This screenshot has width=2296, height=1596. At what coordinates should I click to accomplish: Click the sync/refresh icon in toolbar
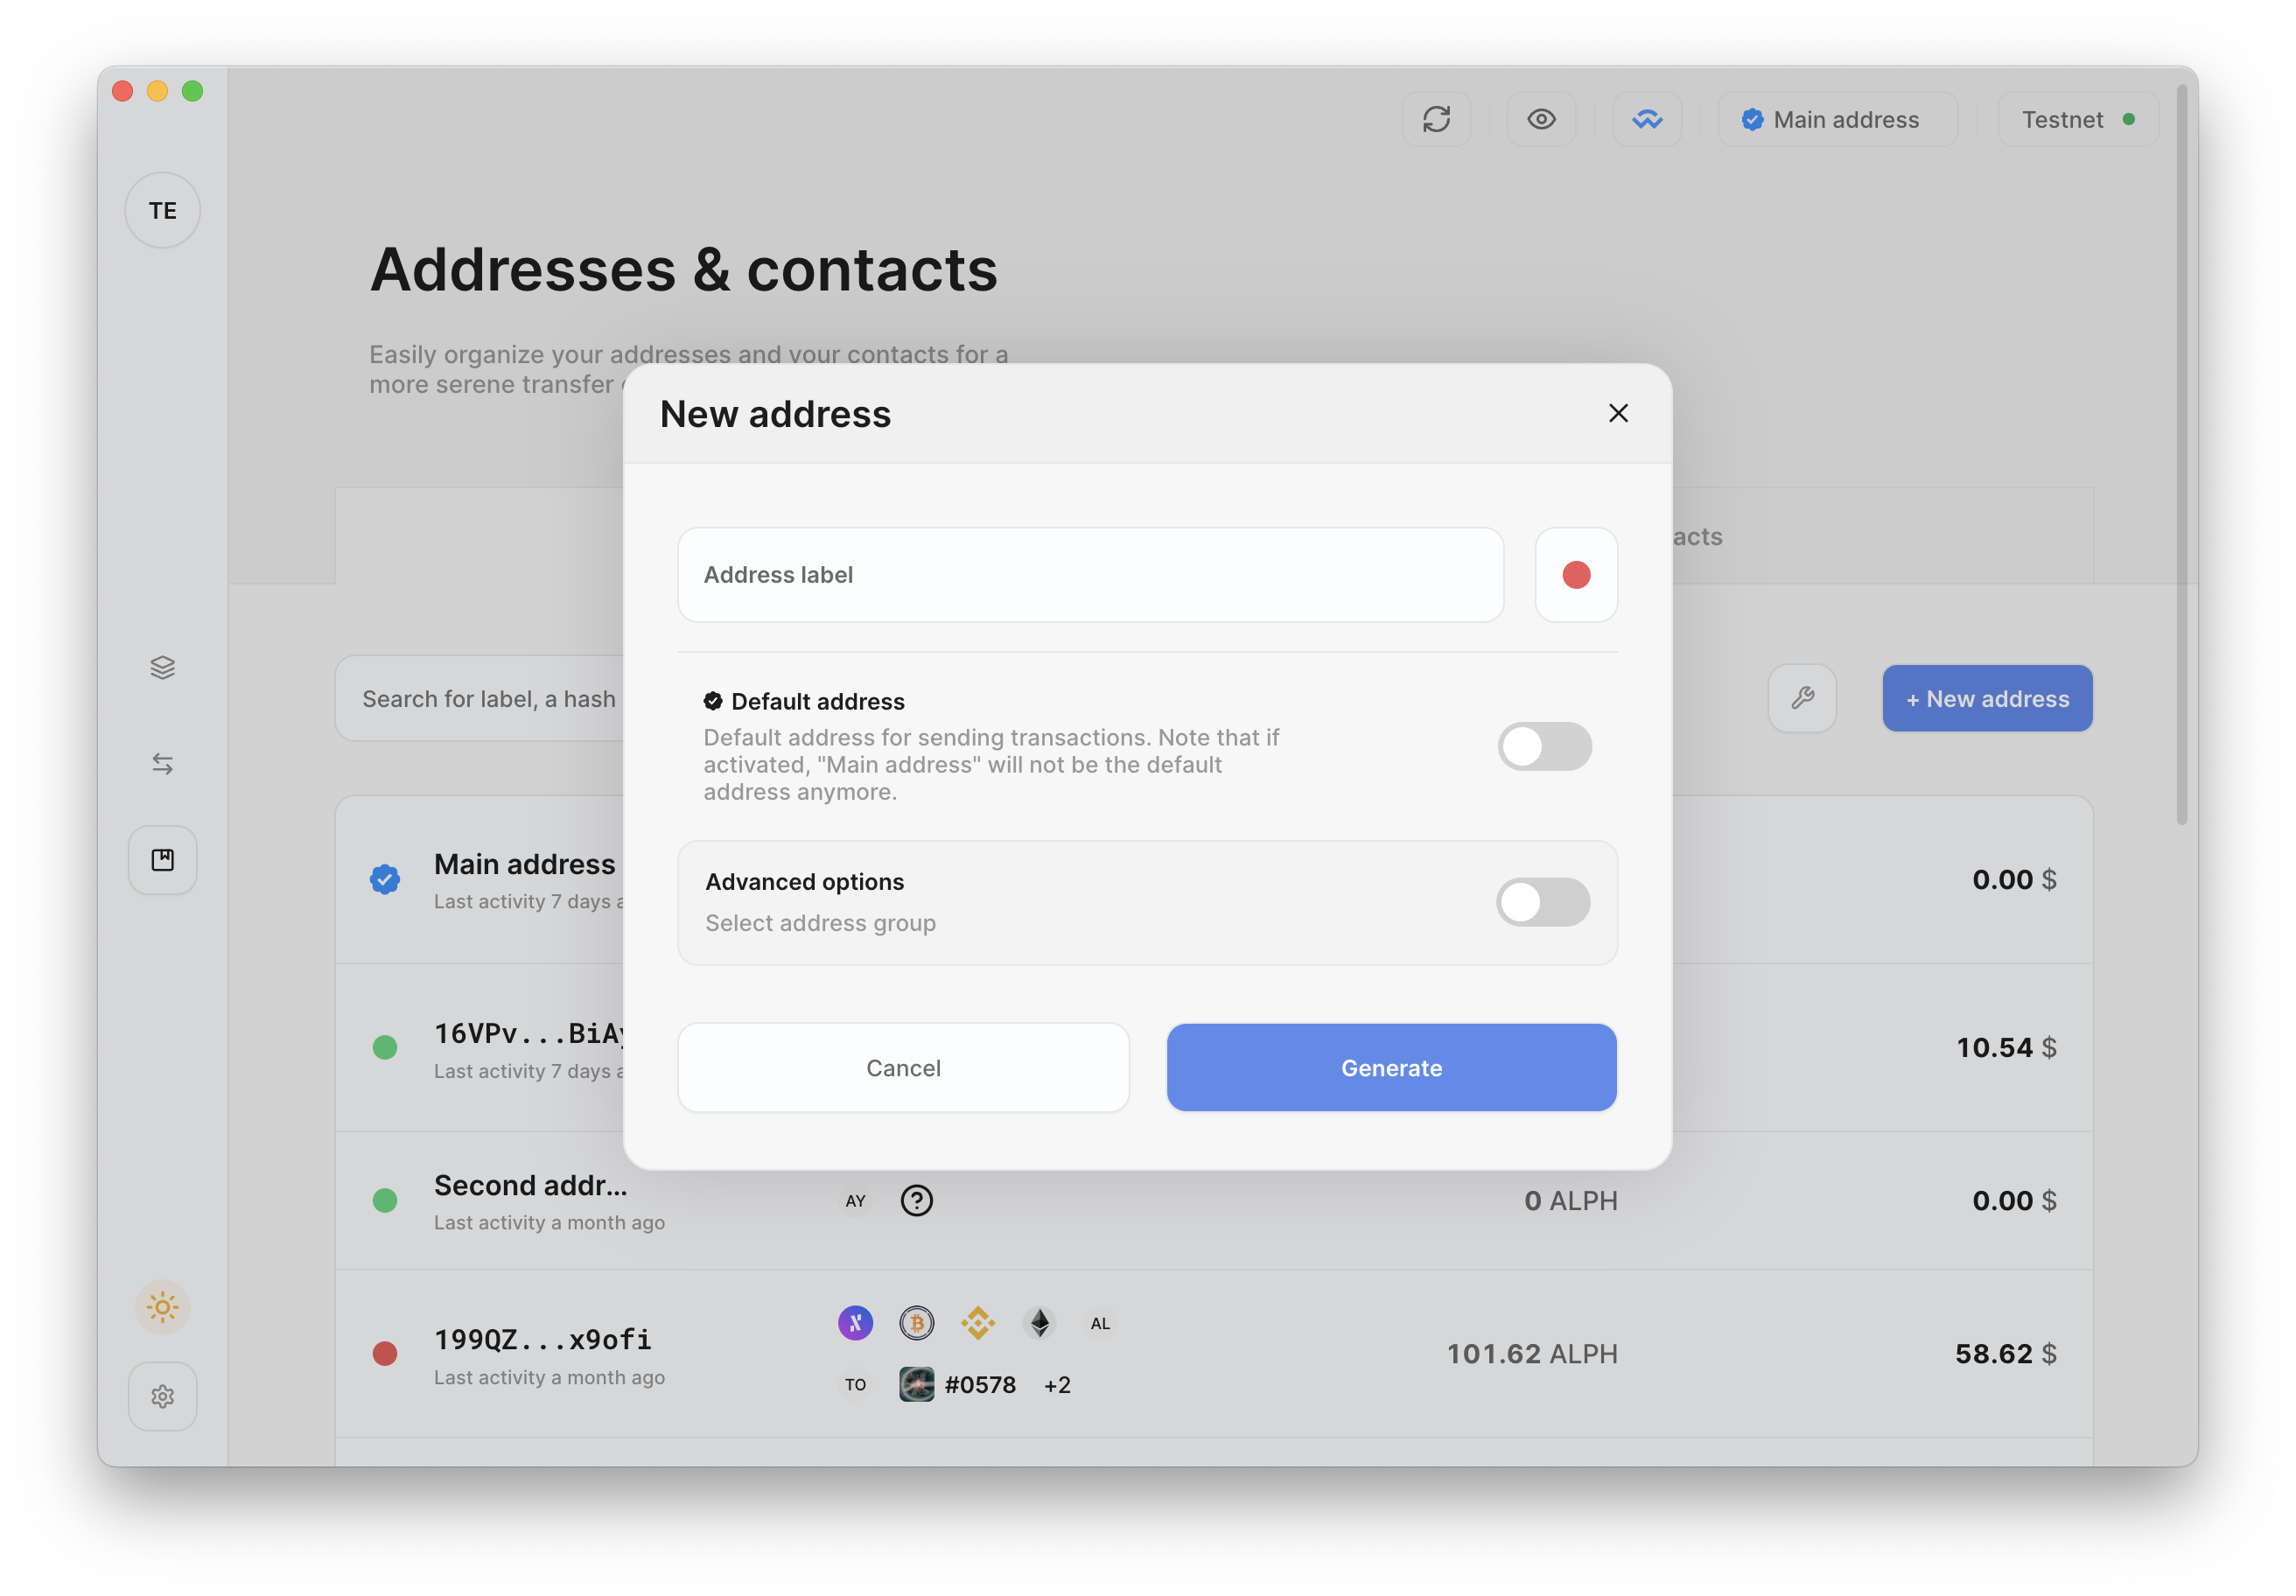point(1438,119)
